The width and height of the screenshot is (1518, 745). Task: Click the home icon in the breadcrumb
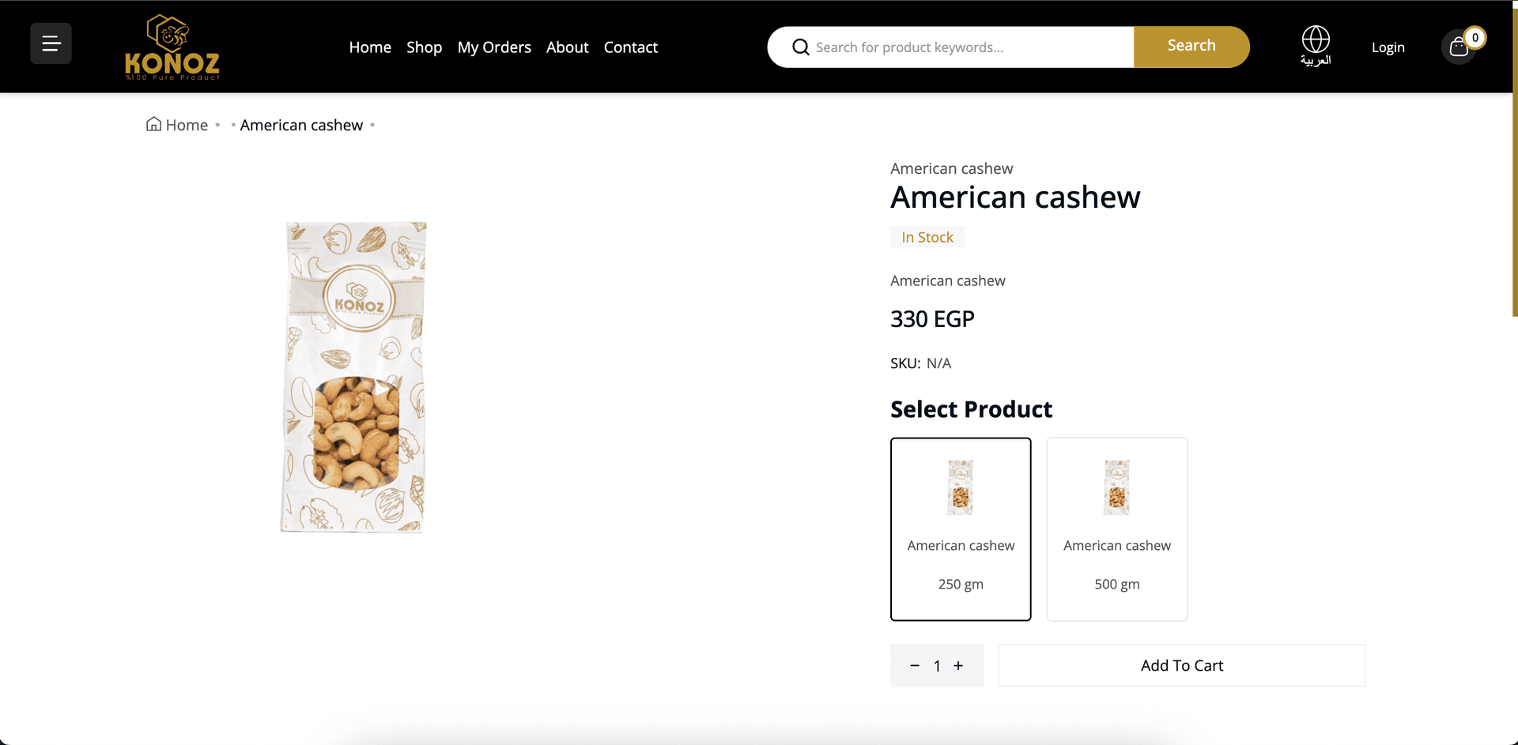coord(154,124)
